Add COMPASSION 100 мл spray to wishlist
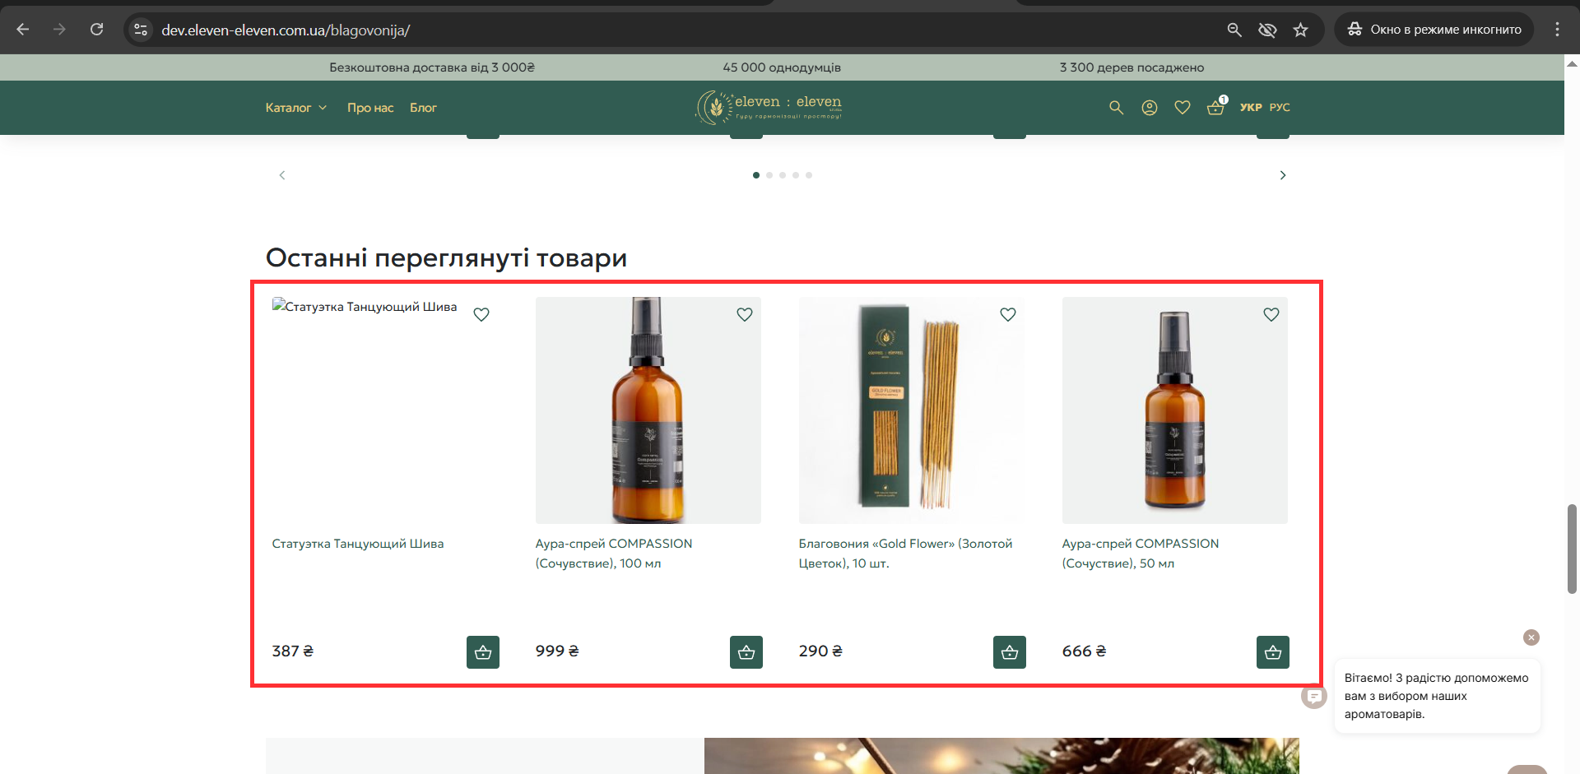The width and height of the screenshot is (1580, 774). click(745, 314)
